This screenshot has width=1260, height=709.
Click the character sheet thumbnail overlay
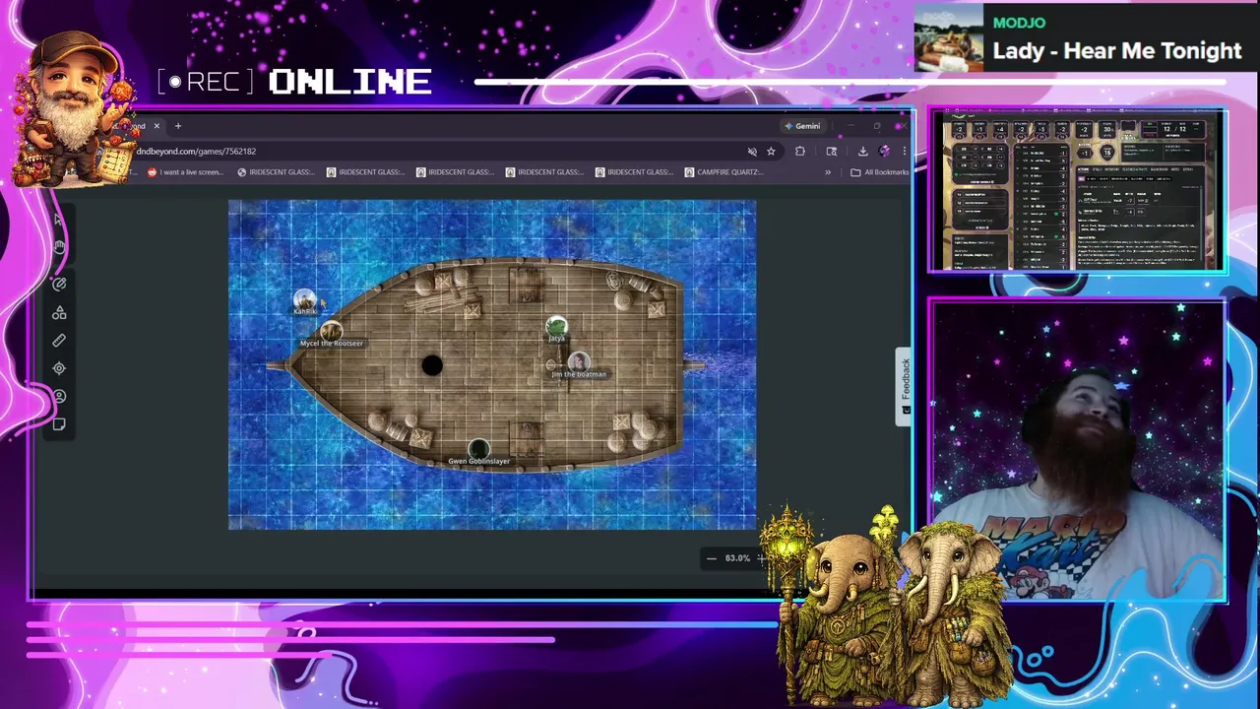pos(1078,192)
